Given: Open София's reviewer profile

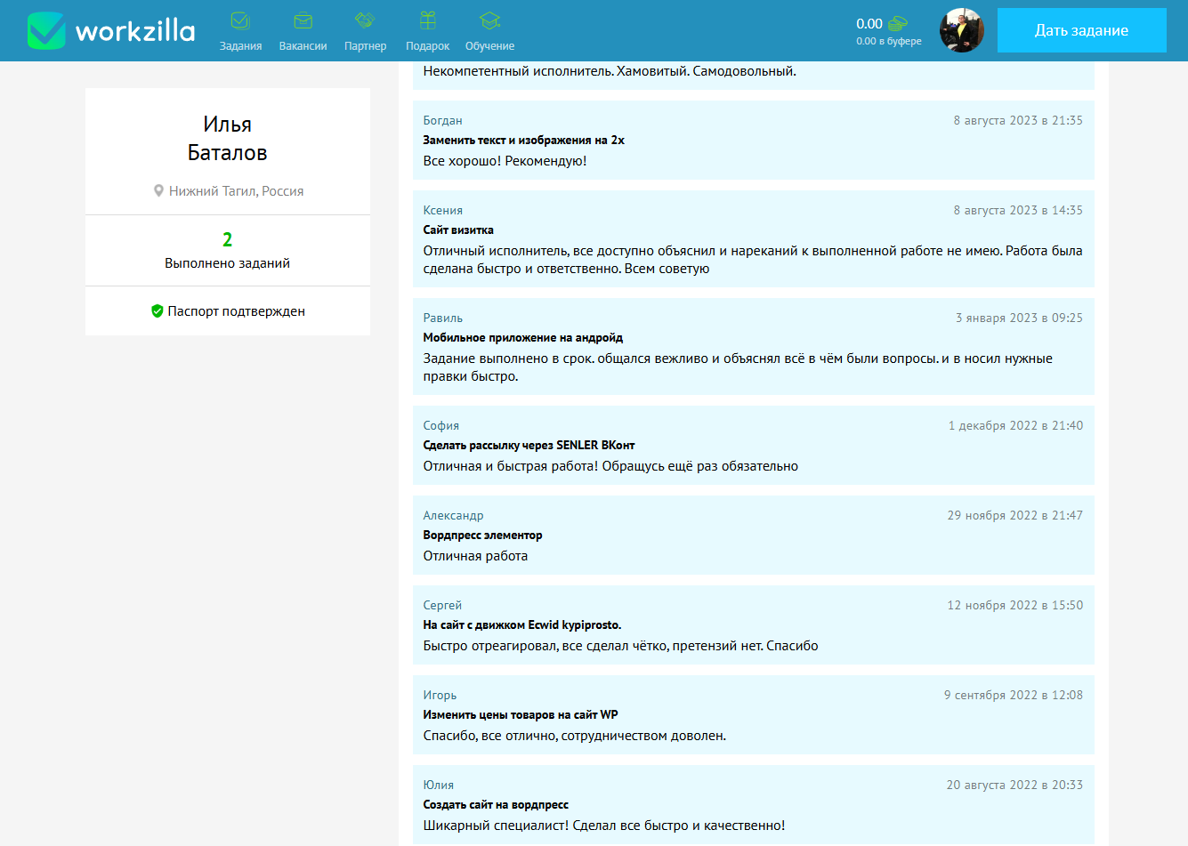Looking at the screenshot, I should click(440, 426).
